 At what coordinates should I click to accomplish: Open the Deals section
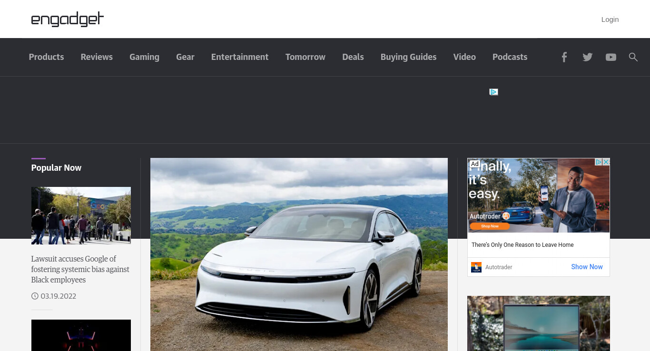(x=353, y=57)
